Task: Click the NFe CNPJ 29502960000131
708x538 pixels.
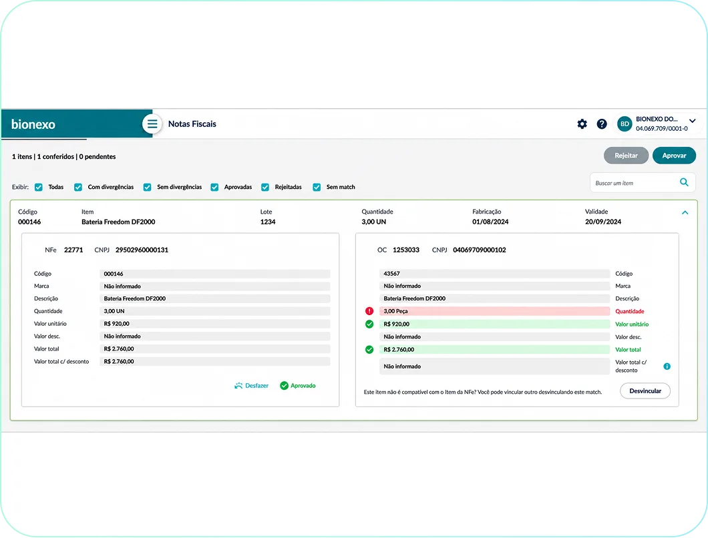Action: [x=142, y=250]
